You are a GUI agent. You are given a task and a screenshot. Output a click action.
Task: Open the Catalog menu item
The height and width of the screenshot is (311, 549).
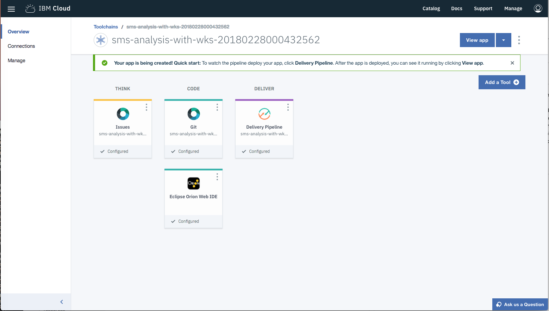(431, 8)
